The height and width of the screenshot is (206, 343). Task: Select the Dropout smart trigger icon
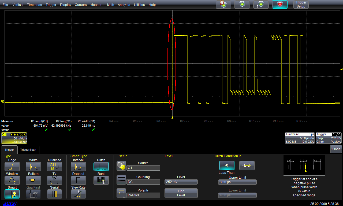[x=78, y=180]
